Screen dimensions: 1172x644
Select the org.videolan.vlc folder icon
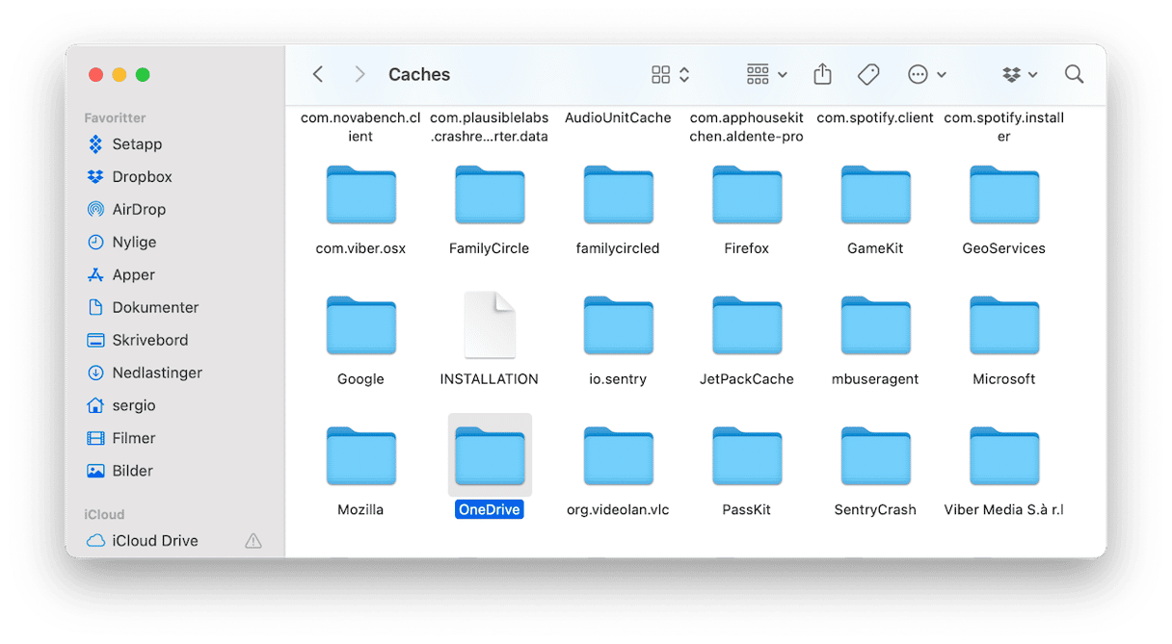618,457
